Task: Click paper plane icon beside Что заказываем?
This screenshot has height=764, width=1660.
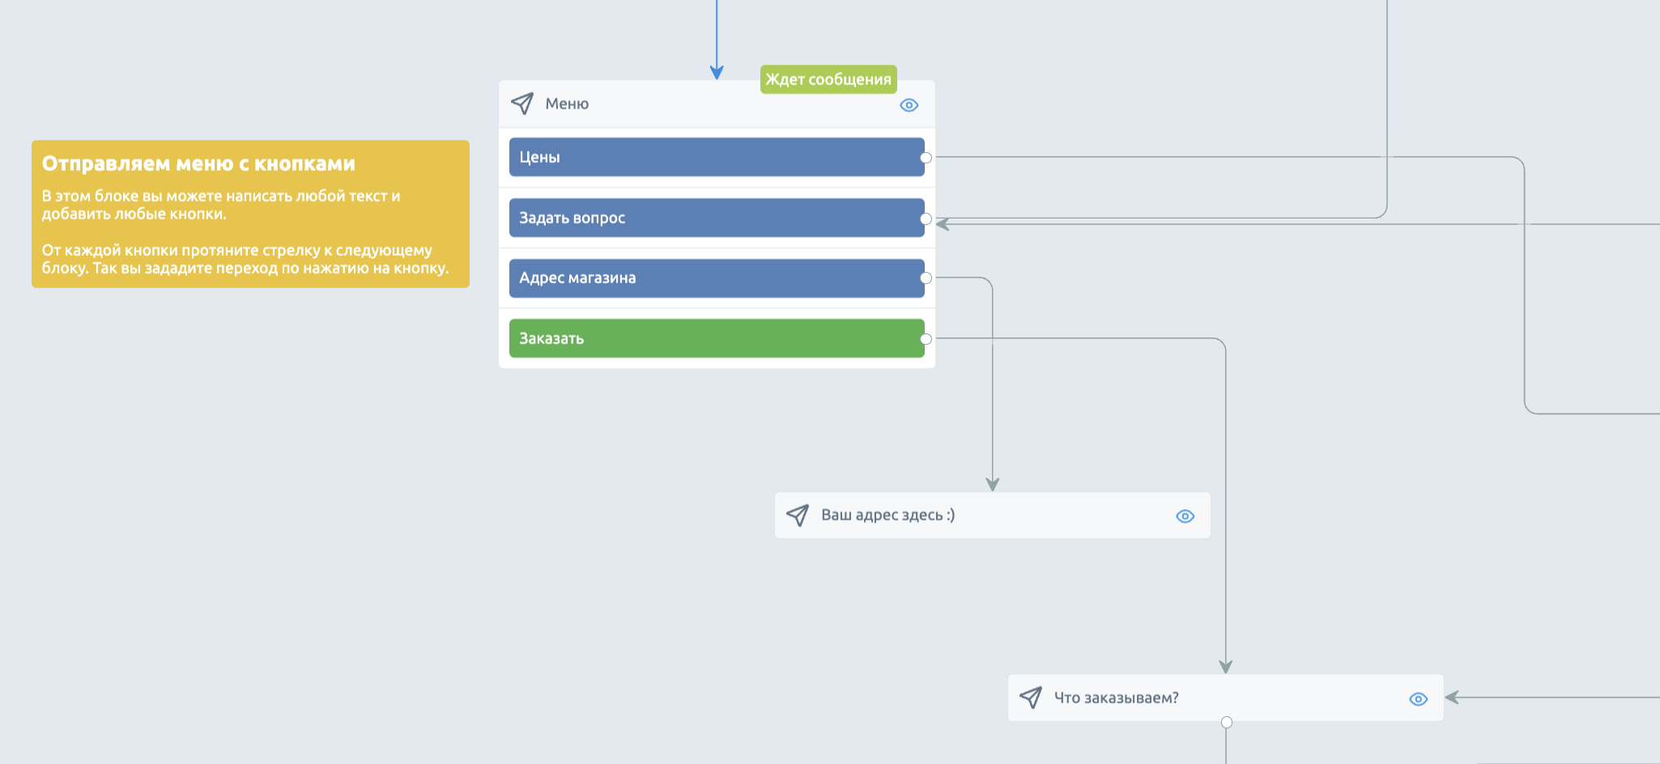Action: tap(1031, 698)
